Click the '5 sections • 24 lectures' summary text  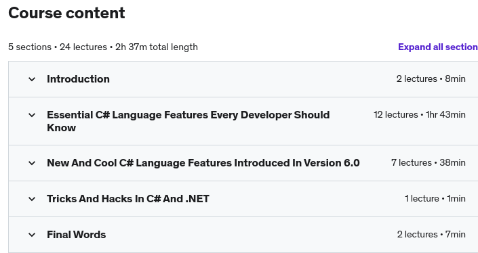[x=103, y=47]
